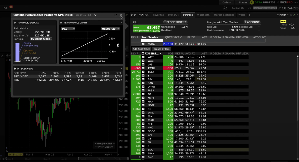The image size is (299, 162).
Task: Uncheck the SPY row checkbox
Action: [143, 79]
